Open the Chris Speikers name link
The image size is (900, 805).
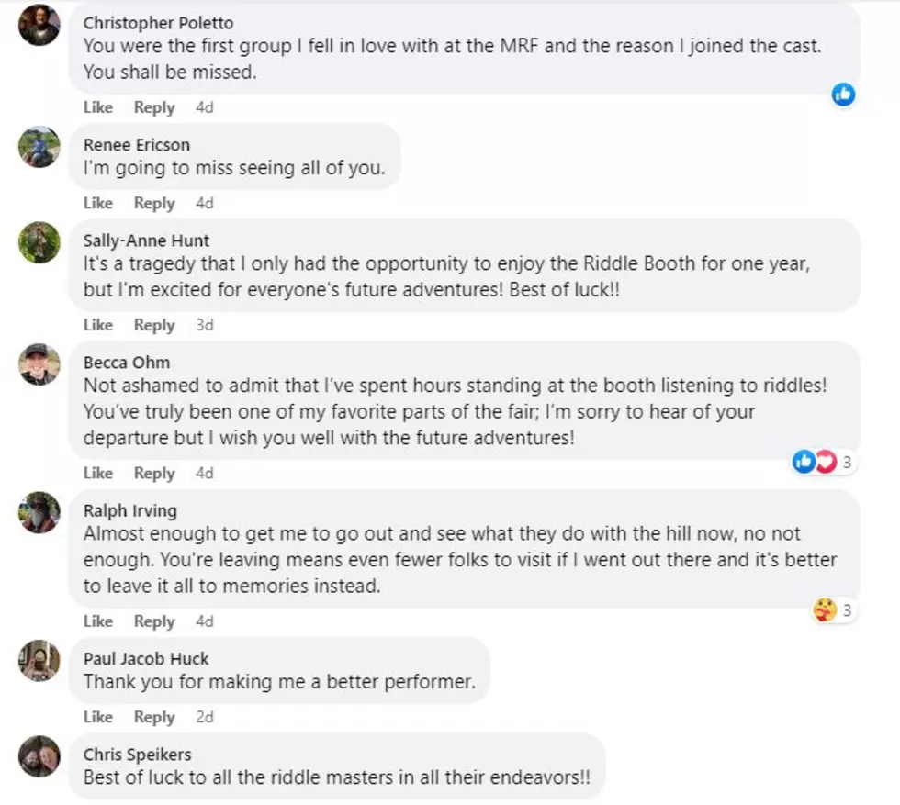(x=138, y=755)
